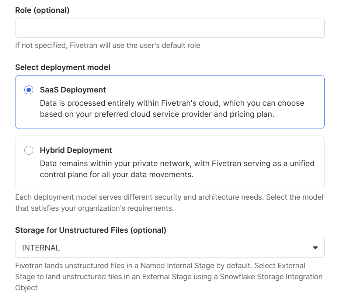Click the dropdown arrow next to INTERNAL
The height and width of the screenshot is (305, 341).
(x=315, y=248)
